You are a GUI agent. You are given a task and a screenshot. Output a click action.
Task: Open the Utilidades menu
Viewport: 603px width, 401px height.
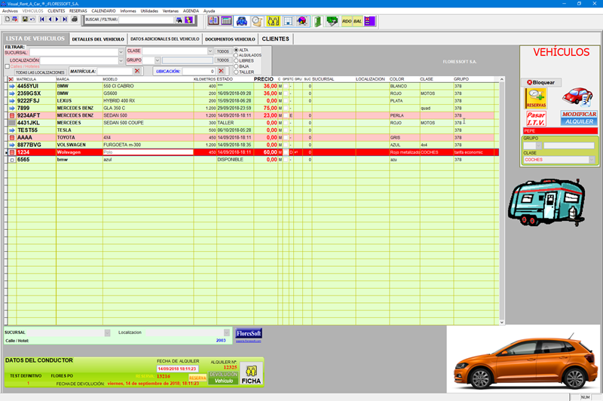[149, 11]
